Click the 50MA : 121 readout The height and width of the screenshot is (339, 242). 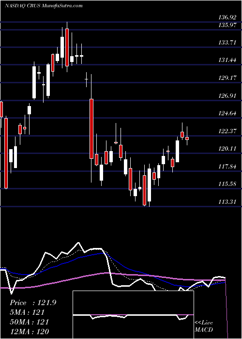click(x=29, y=322)
